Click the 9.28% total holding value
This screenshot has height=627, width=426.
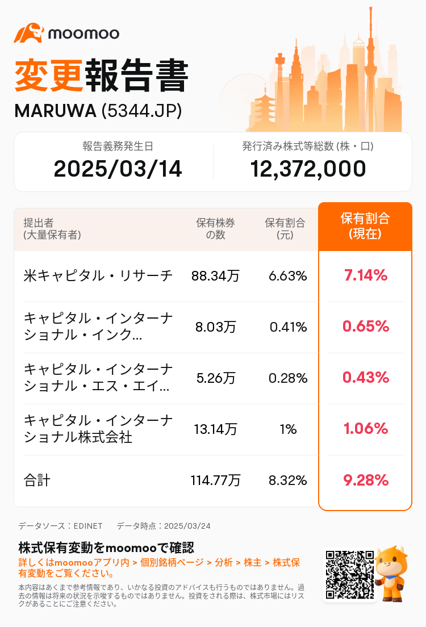(365, 480)
